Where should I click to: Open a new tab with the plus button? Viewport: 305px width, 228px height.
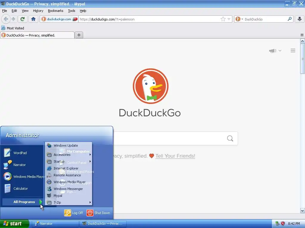pyautogui.click(x=79, y=35)
